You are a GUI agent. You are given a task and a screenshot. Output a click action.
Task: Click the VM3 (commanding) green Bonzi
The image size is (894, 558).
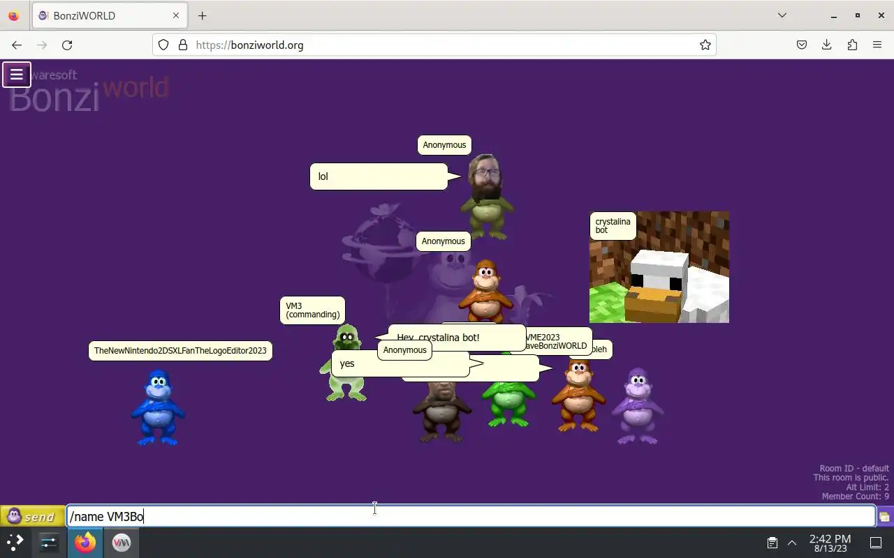(345, 363)
